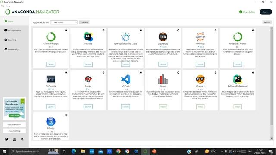Click the IBM Watson Studio Cloud icon
The width and height of the screenshot is (276, 155).
point(125,37)
